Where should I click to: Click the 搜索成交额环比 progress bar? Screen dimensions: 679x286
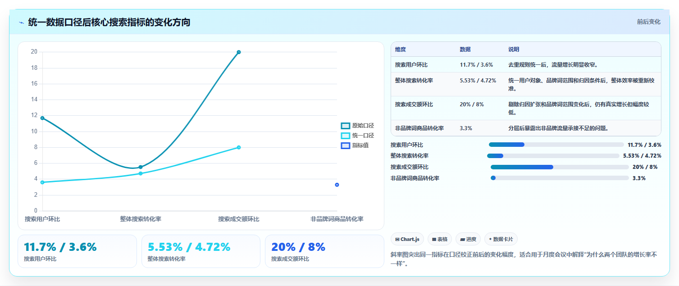(560, 167)
